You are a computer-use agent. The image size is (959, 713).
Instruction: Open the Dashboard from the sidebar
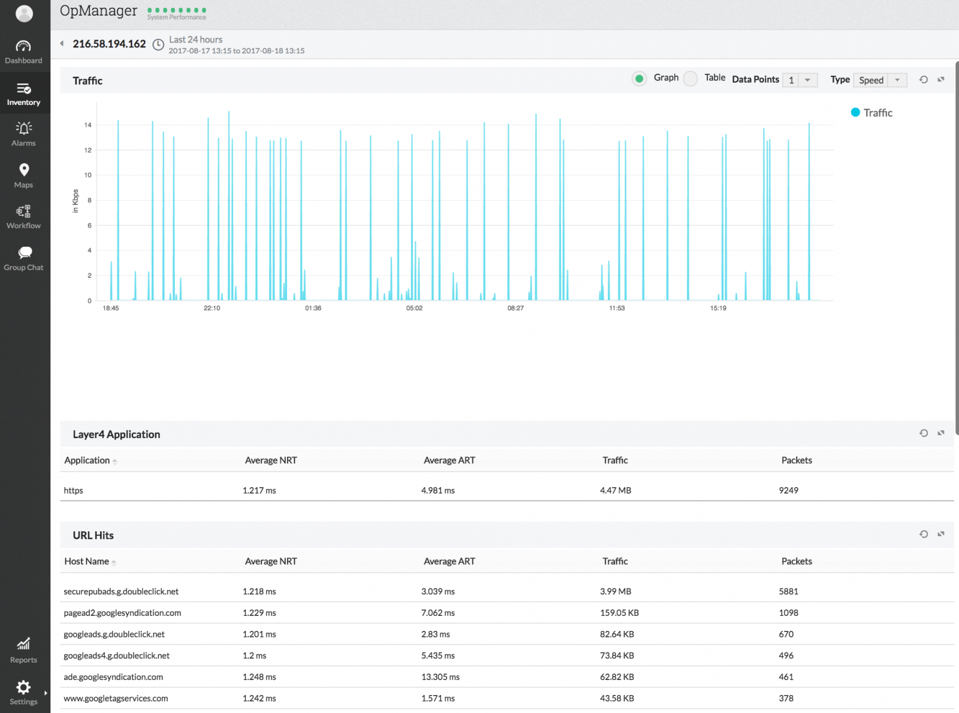coord(23,47)
